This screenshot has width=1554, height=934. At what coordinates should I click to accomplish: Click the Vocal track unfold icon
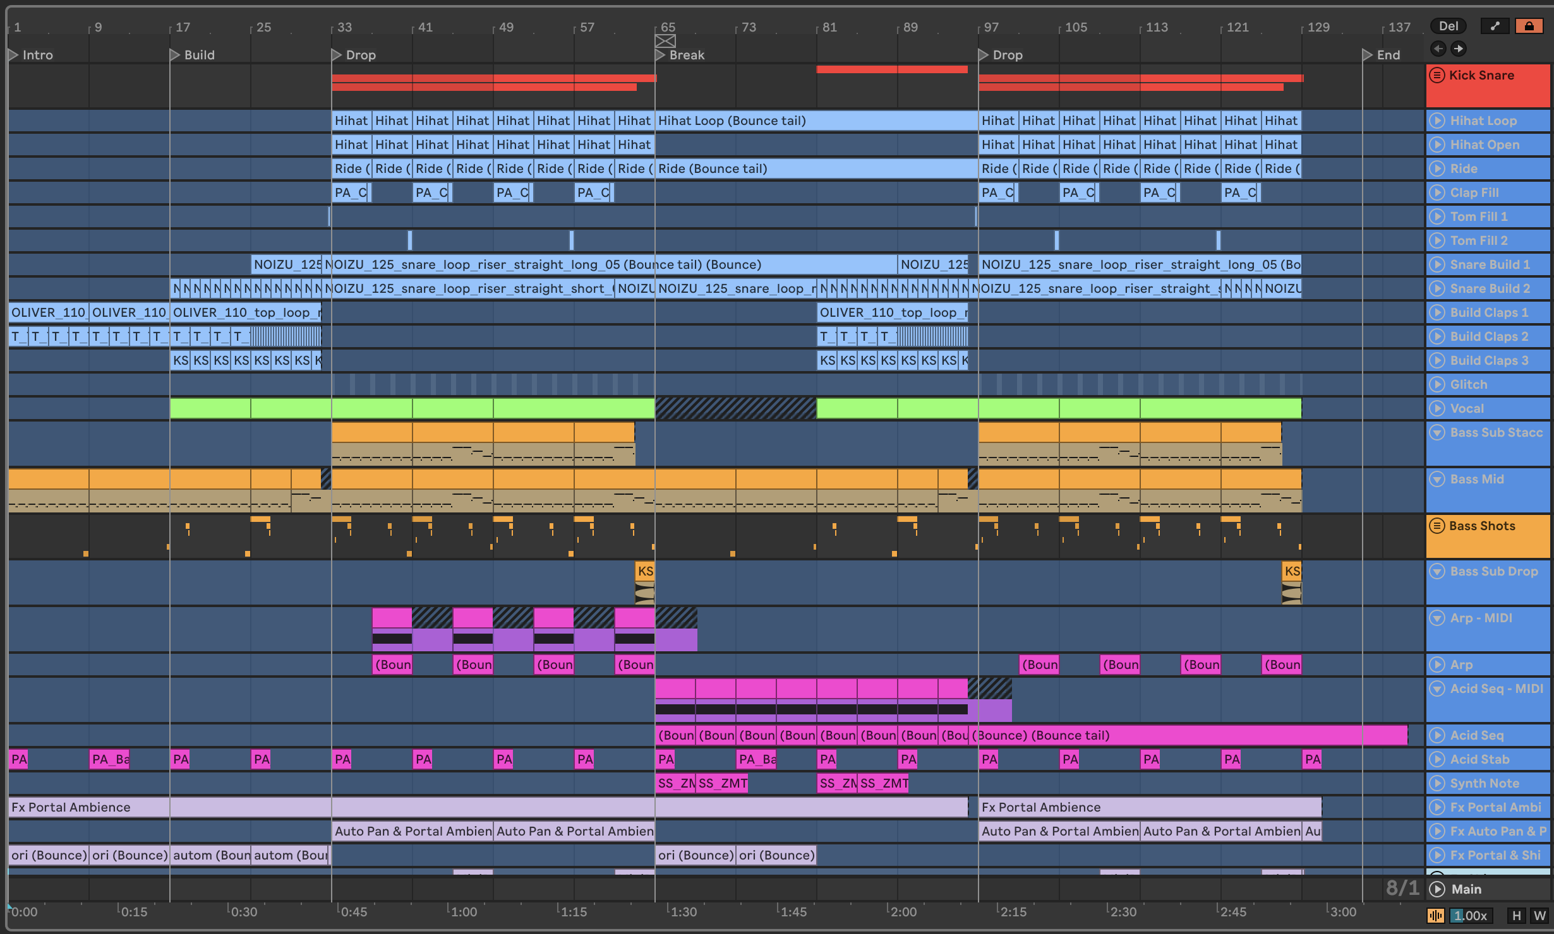1437,408
